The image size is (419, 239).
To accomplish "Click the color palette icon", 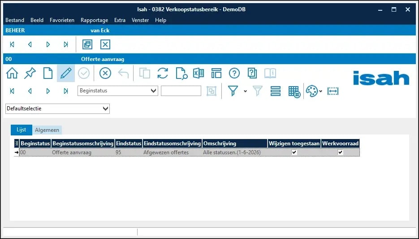I will [312, 91].
